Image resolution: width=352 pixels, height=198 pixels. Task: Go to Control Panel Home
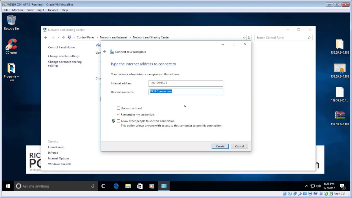point(61,47)
